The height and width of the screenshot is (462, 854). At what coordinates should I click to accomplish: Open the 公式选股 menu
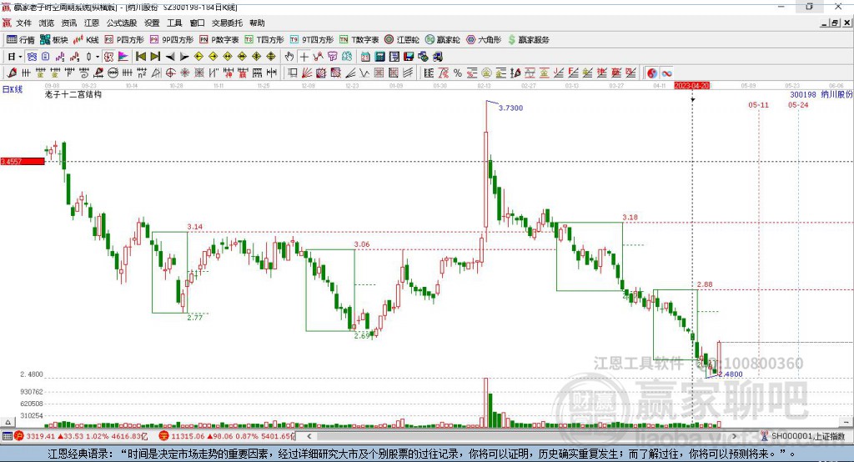[122, 23]
